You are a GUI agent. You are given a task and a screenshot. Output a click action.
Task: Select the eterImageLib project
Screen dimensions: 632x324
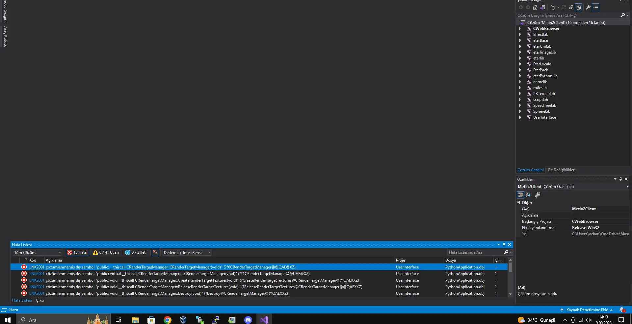[x=544, y=52]
